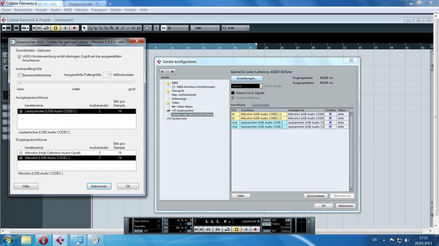
Task: Toggle Cycle loop in project toolbar
Action: pos(46,28)
